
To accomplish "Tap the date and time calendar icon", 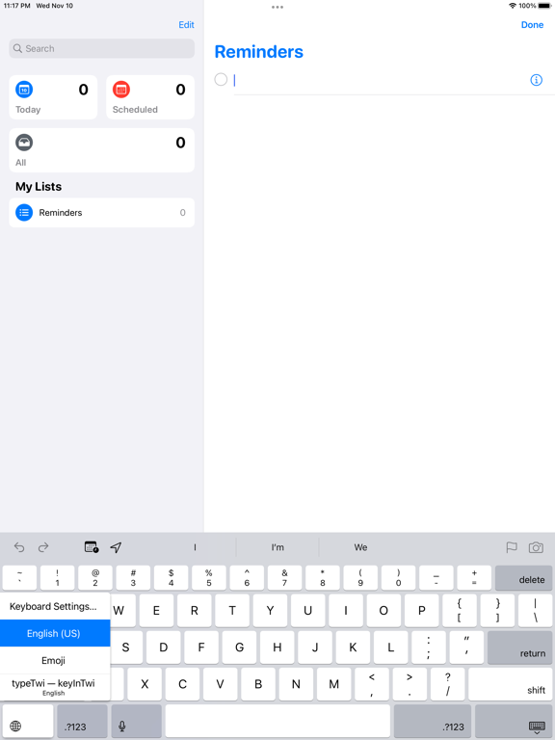I will (x=92, y=547).
